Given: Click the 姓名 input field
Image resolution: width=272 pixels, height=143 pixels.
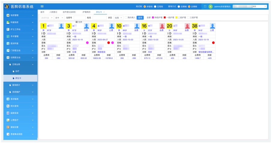Looking at the screenshot, I should (100, 18).
